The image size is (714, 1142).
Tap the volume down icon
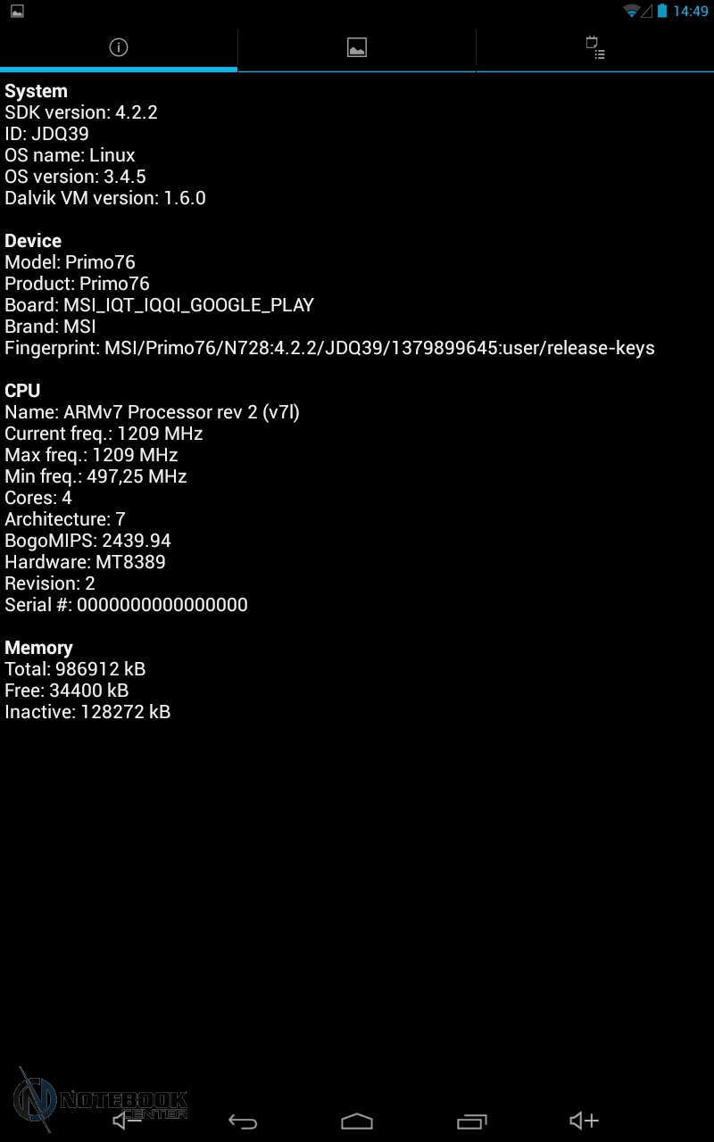point(127,1121)
